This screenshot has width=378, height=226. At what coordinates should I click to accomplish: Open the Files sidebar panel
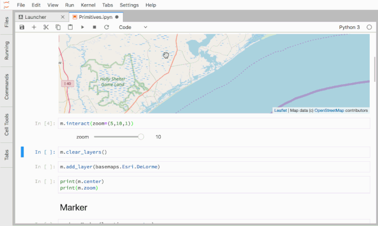6,22
